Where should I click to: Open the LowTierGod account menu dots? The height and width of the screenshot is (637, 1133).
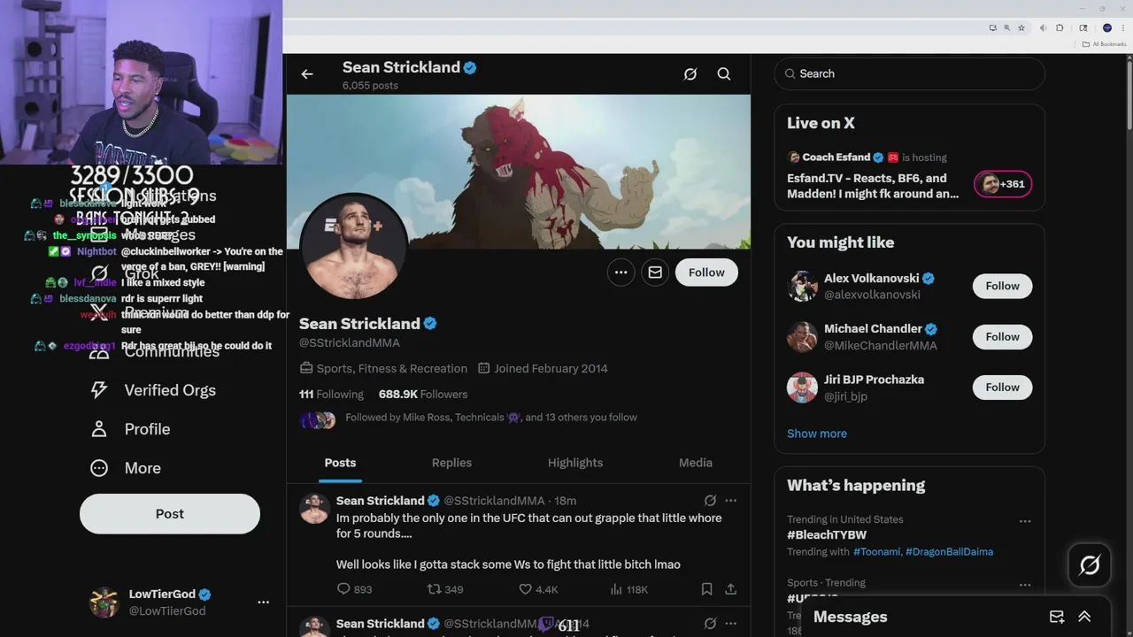pos(263,602)
